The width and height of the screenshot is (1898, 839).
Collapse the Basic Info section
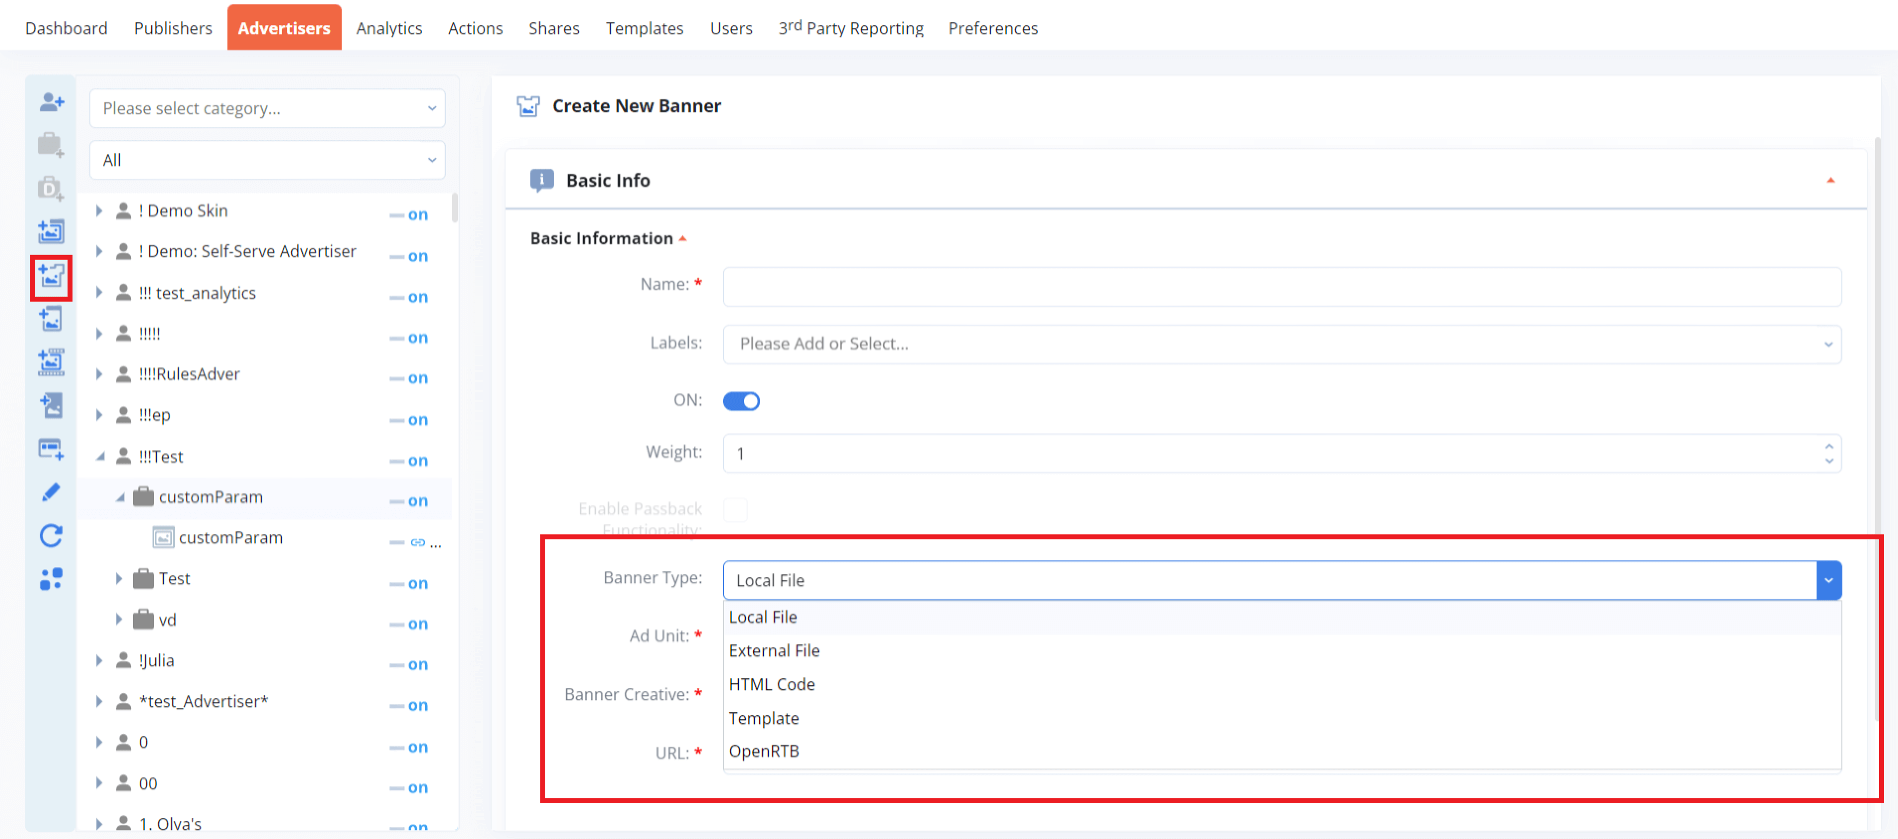point(1830,180)
